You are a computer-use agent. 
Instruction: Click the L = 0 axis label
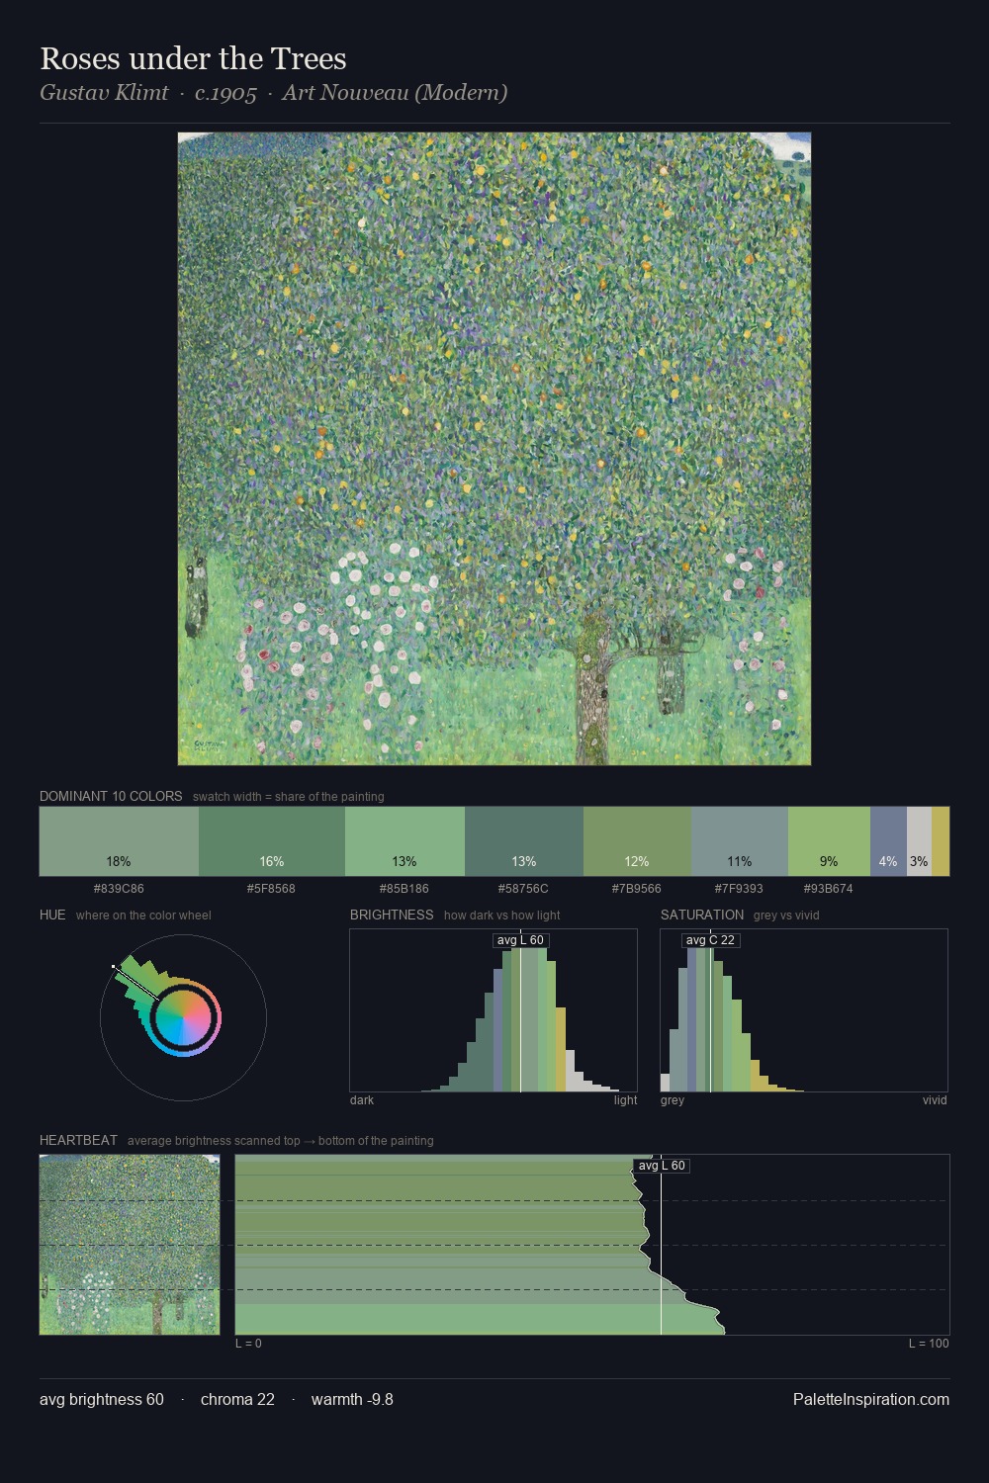(248, 1344)
